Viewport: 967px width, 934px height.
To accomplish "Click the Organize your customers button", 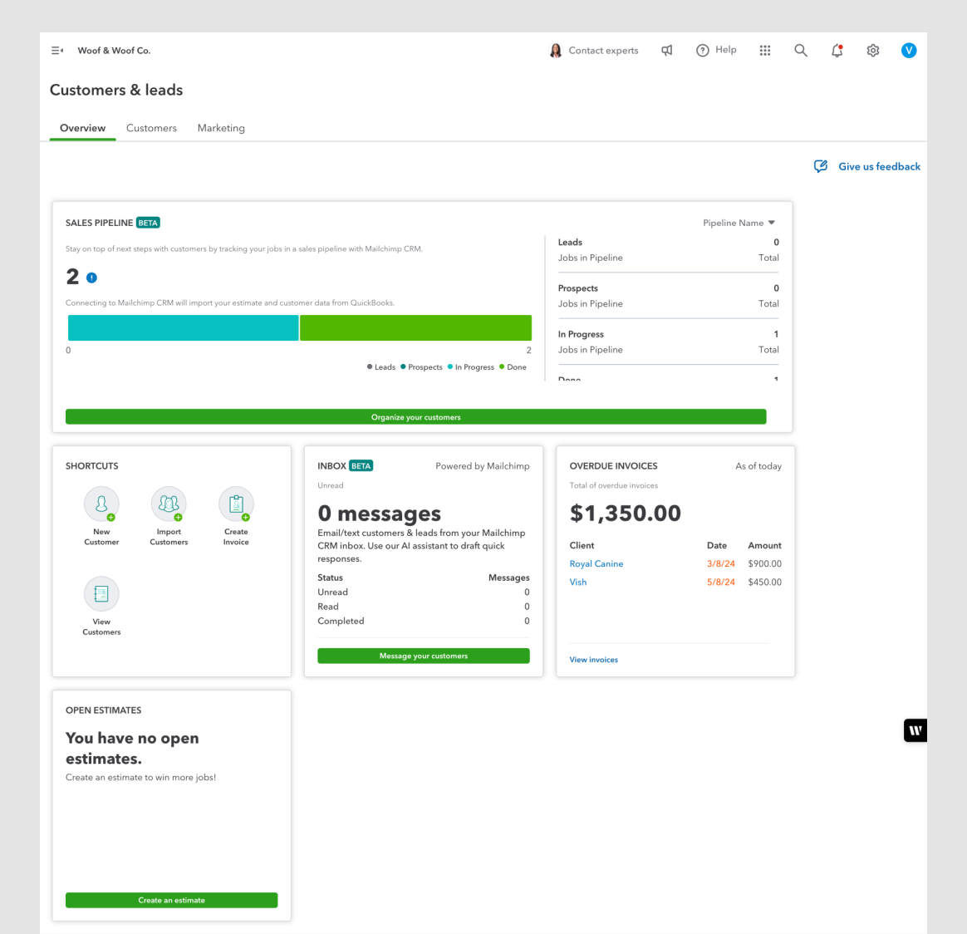I will click(415, 416).
